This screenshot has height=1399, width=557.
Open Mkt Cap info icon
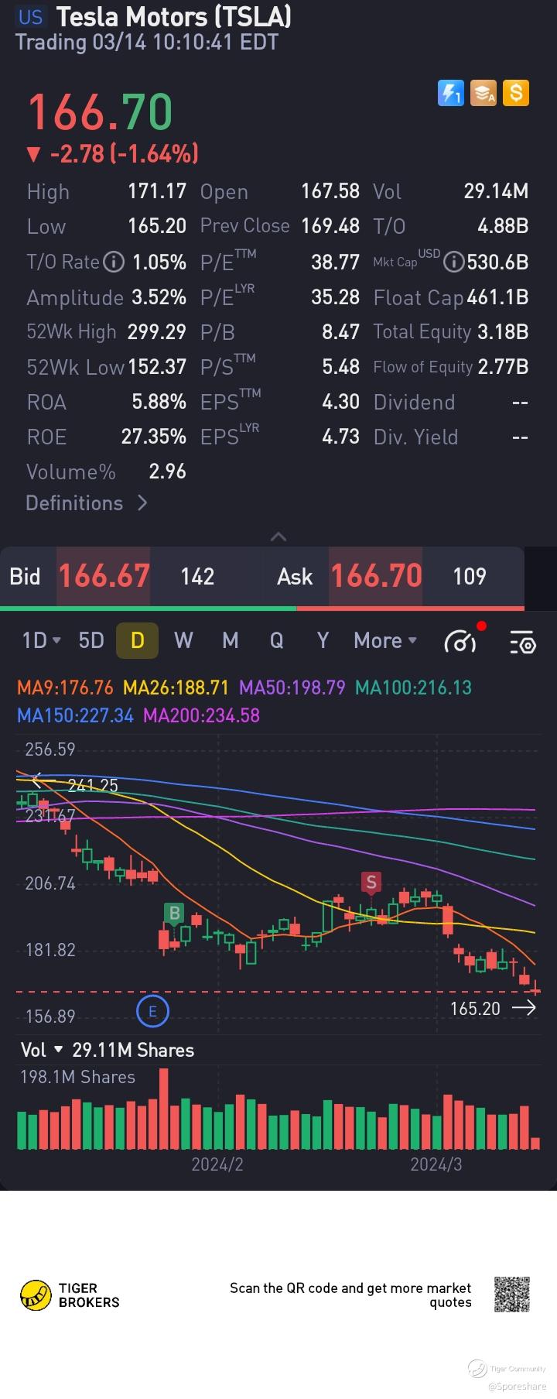click(x=454, y=262)
